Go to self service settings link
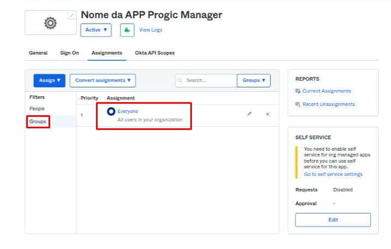The height and width of the screenshot is (249, 391). (333, 174)
